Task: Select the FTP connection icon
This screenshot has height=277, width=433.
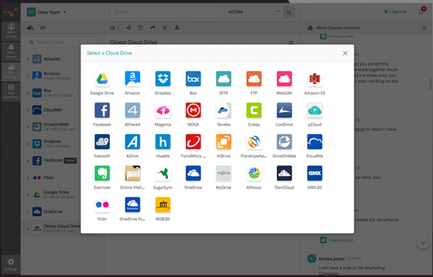Action: [x=254, y=79]
